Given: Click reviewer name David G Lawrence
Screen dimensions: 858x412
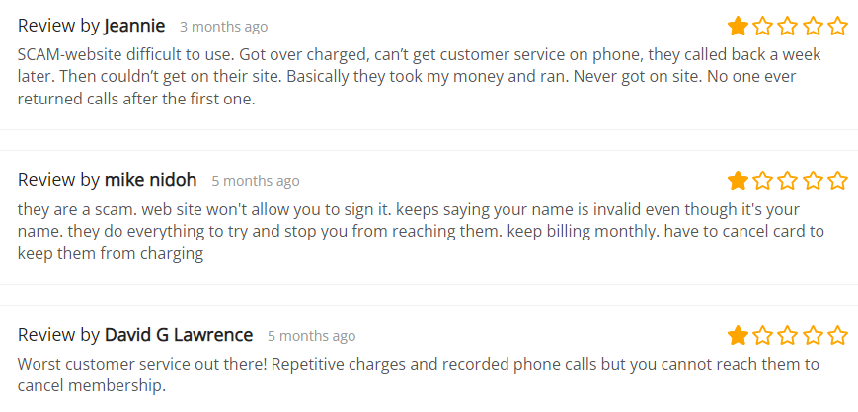Looking at the screenshot, I should [179, 335].
